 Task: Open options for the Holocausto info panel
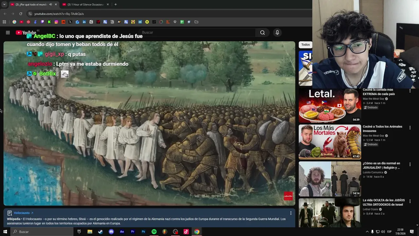click(291, 213)
